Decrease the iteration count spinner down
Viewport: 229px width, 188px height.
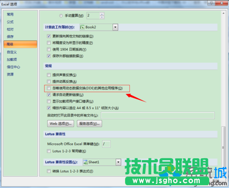tap(102, 17)
